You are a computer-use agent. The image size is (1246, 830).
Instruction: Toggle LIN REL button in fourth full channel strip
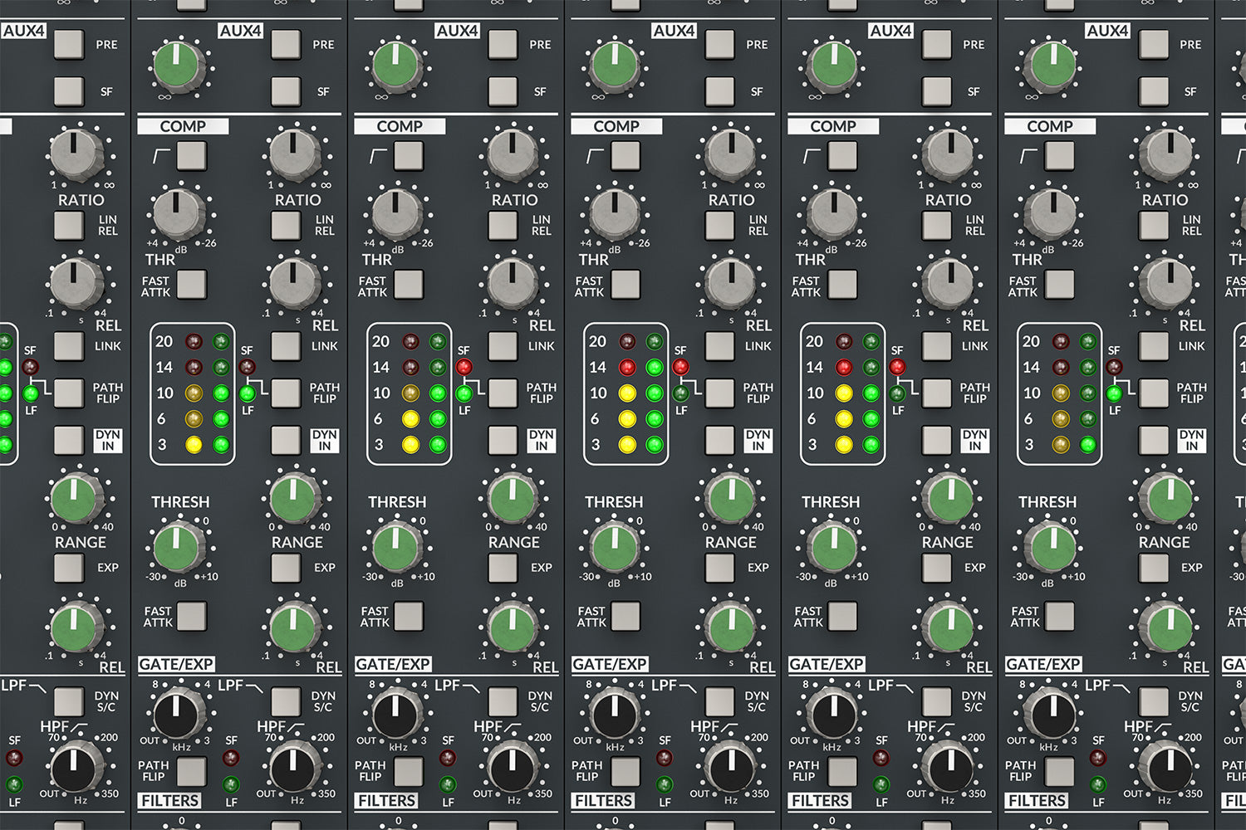tap(936, 225)
